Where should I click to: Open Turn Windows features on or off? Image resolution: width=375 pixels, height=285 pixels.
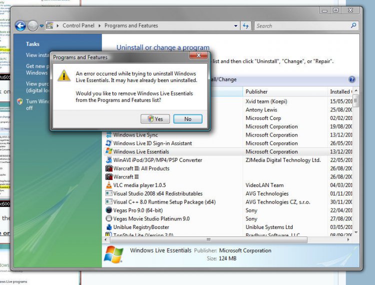(38, 104)
